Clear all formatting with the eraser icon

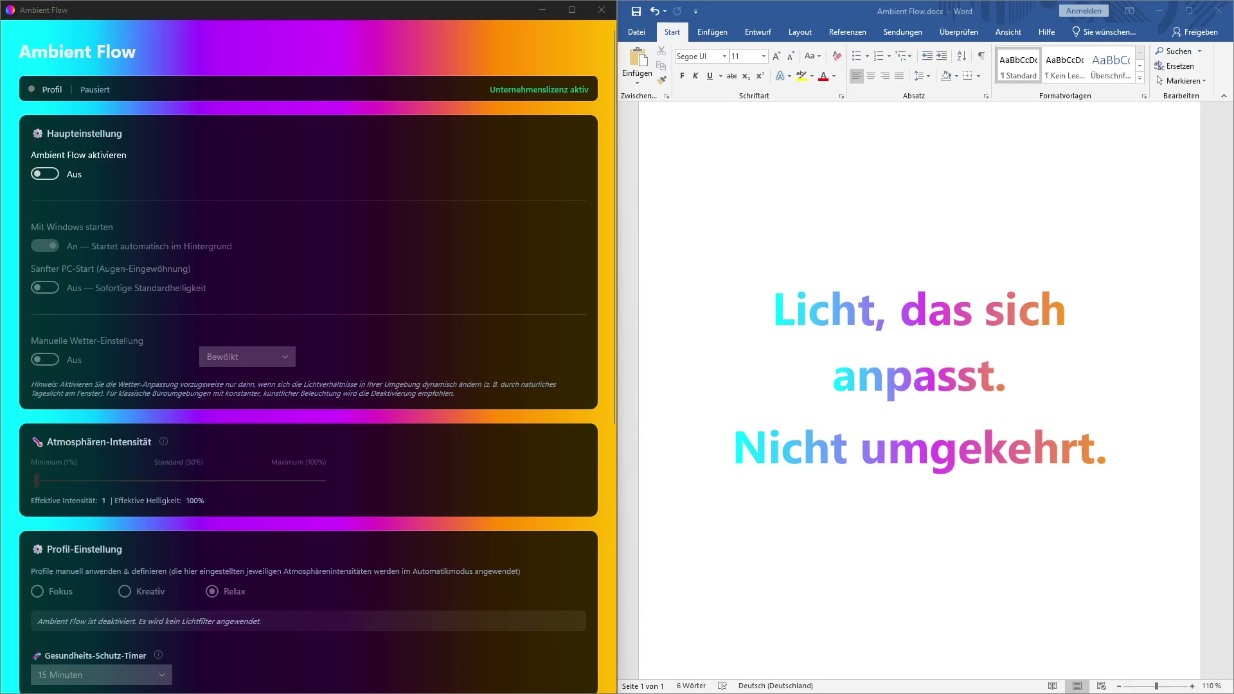click(x=837, y=56)
